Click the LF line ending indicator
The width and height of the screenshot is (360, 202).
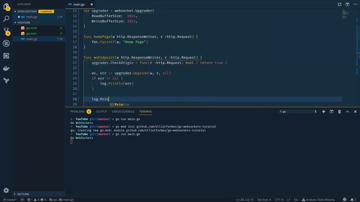tap(289, 200)
